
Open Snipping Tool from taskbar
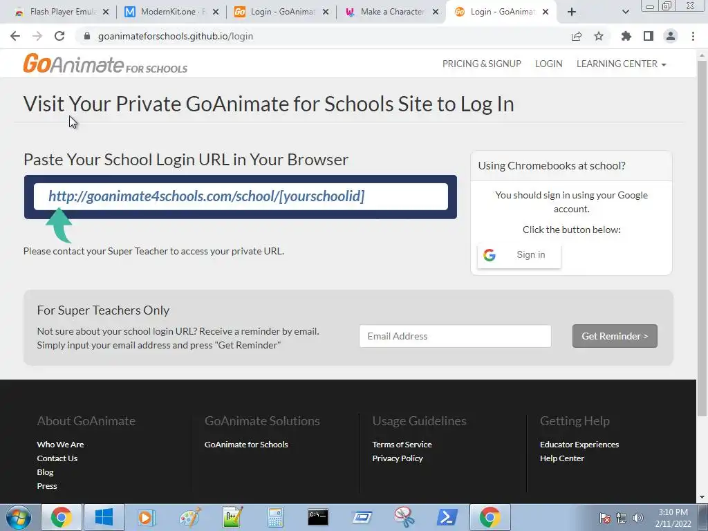[x=404, y=517]
